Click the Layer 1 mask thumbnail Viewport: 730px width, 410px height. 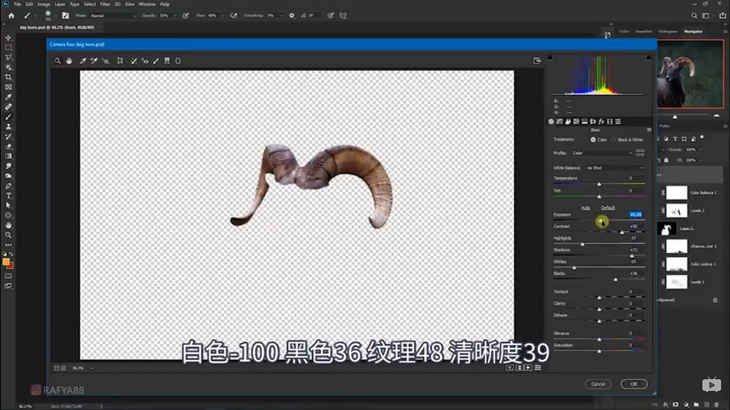point(667,228)
